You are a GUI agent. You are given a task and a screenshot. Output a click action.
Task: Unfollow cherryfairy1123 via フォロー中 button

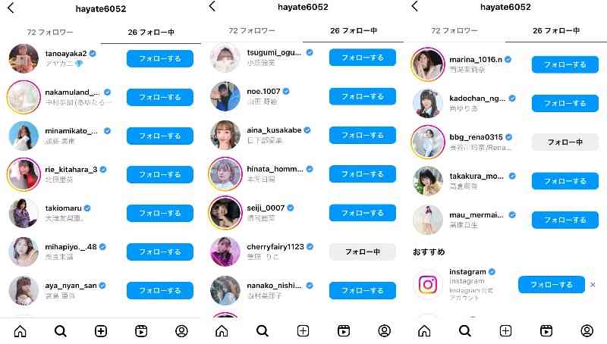tap(363, 252)
